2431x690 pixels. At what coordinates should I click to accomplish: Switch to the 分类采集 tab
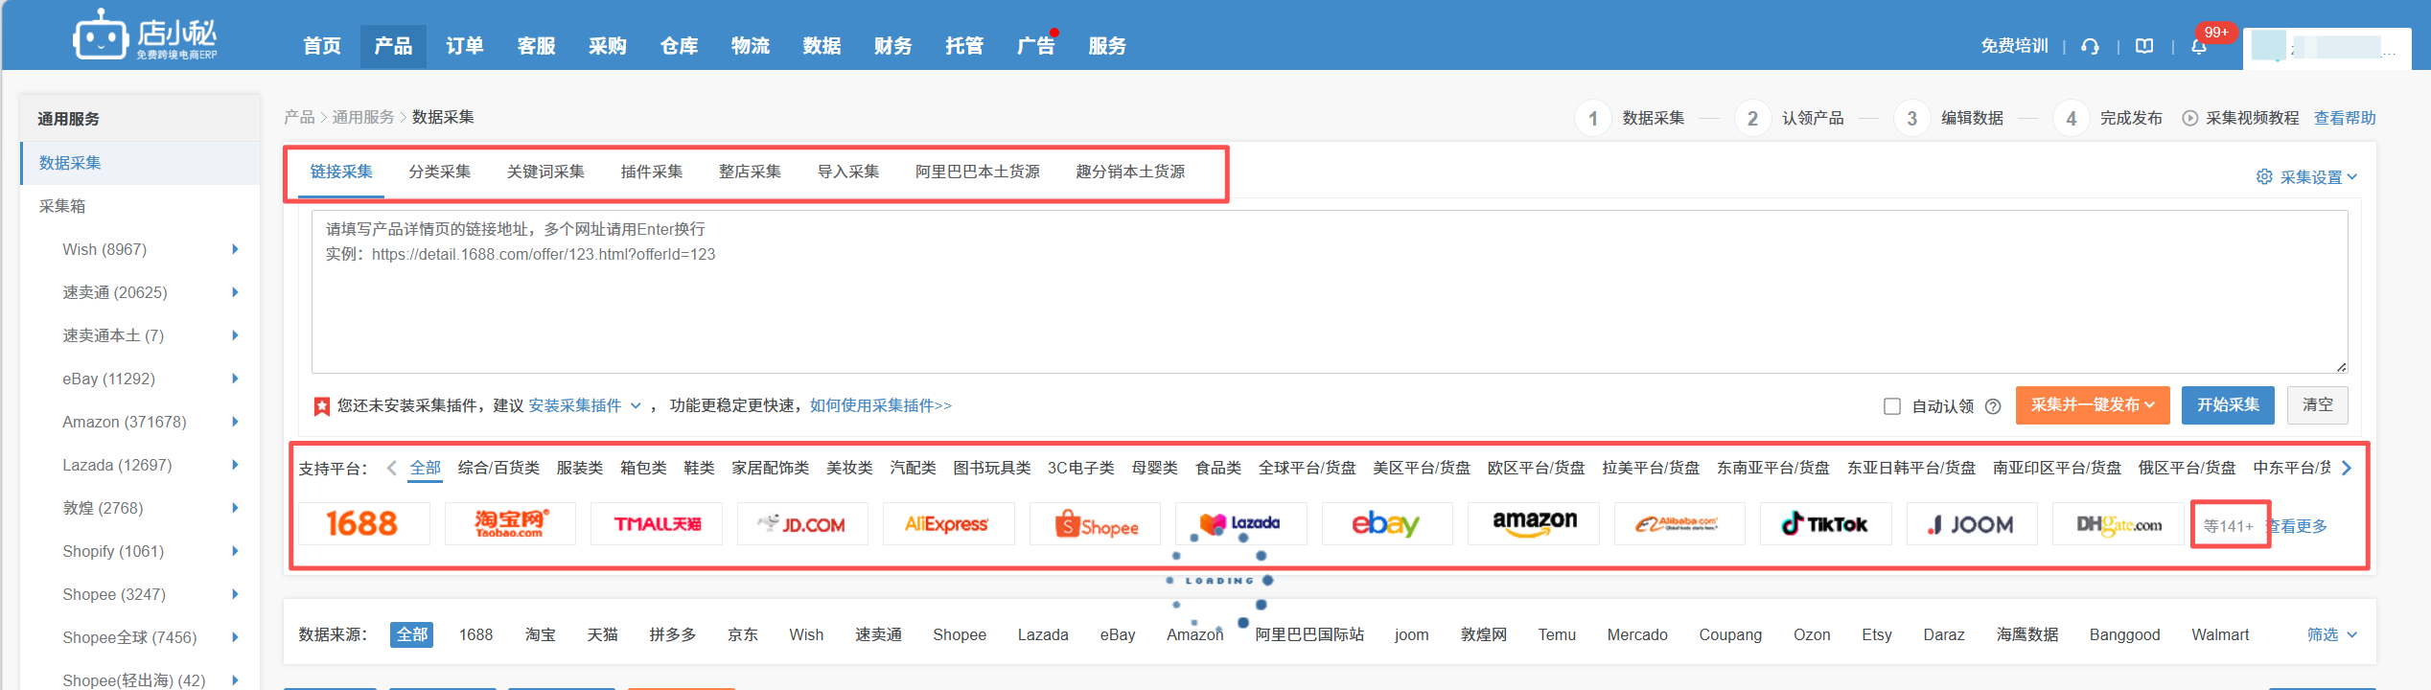pos(439,172)
